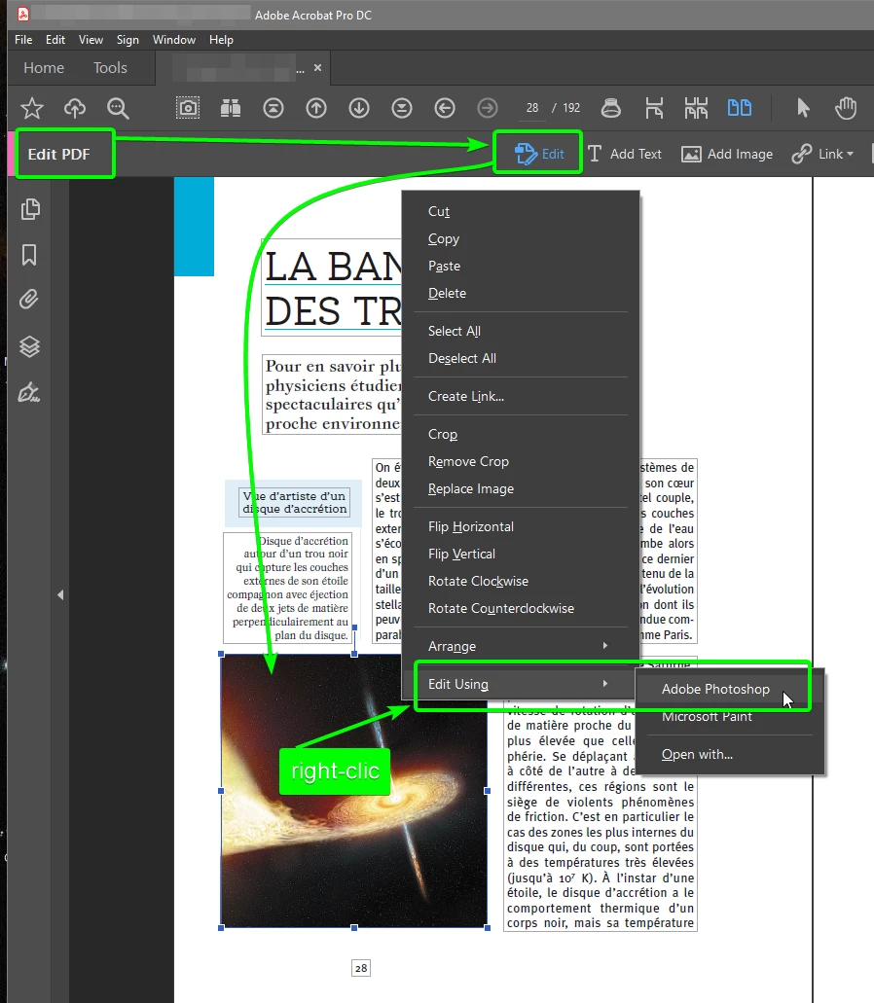Click the bookmark star icon in toolbar
This screenshot has width=874, height=1003.
31,108
